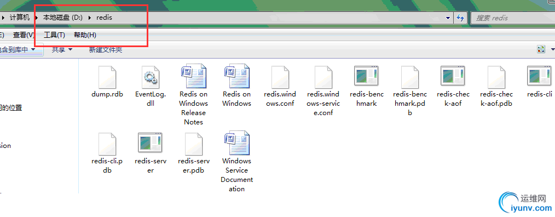This screenshot has width=555, height=217.
Task: Click the "dump.rdb" file name label
Action: pyautogui.click(x=107, y=94)
